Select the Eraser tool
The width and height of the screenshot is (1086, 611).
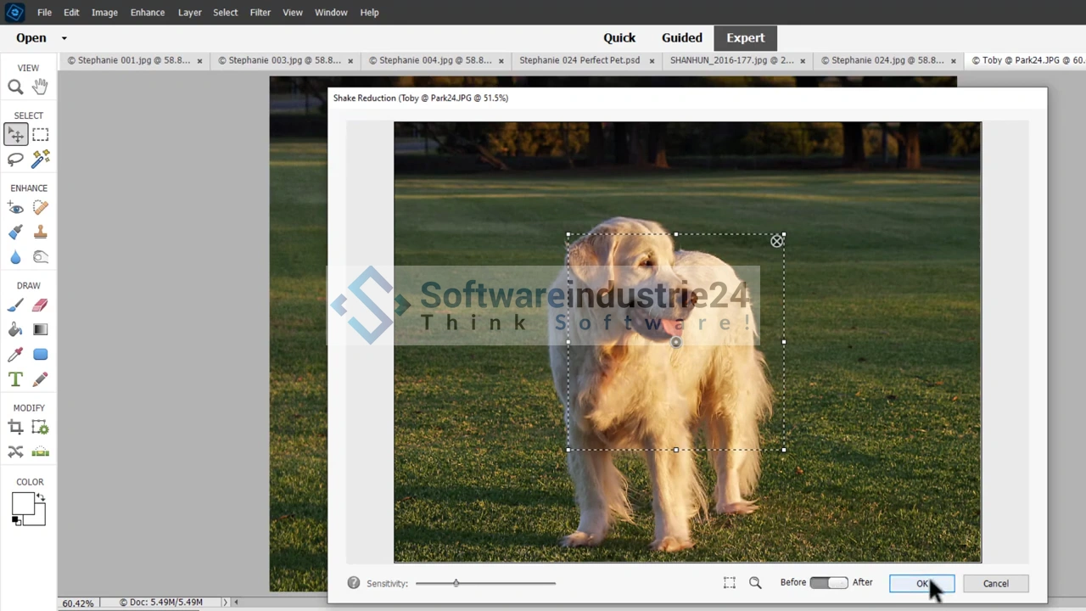(40, 305)
